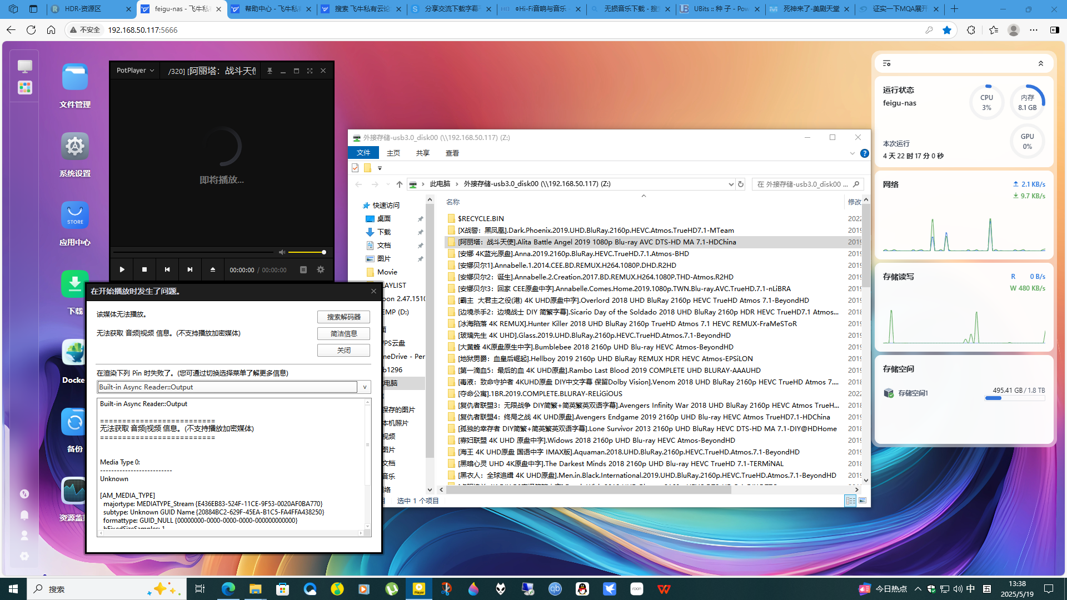The width and height of the screenshot is (1067, 600).
Task: Expand the Explorer address bar history dropdown
Action: tap(731, 184)
